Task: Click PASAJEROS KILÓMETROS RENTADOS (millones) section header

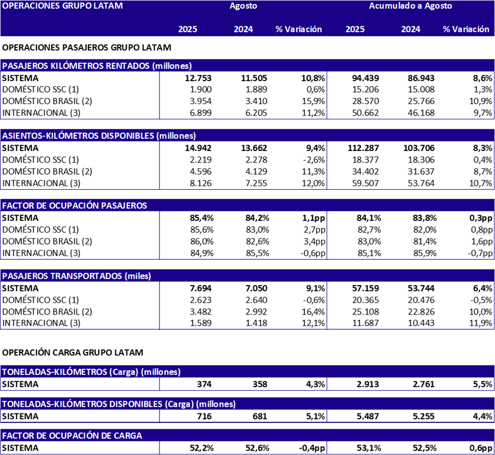Action: pyautogui.click(x=97, y=66)
